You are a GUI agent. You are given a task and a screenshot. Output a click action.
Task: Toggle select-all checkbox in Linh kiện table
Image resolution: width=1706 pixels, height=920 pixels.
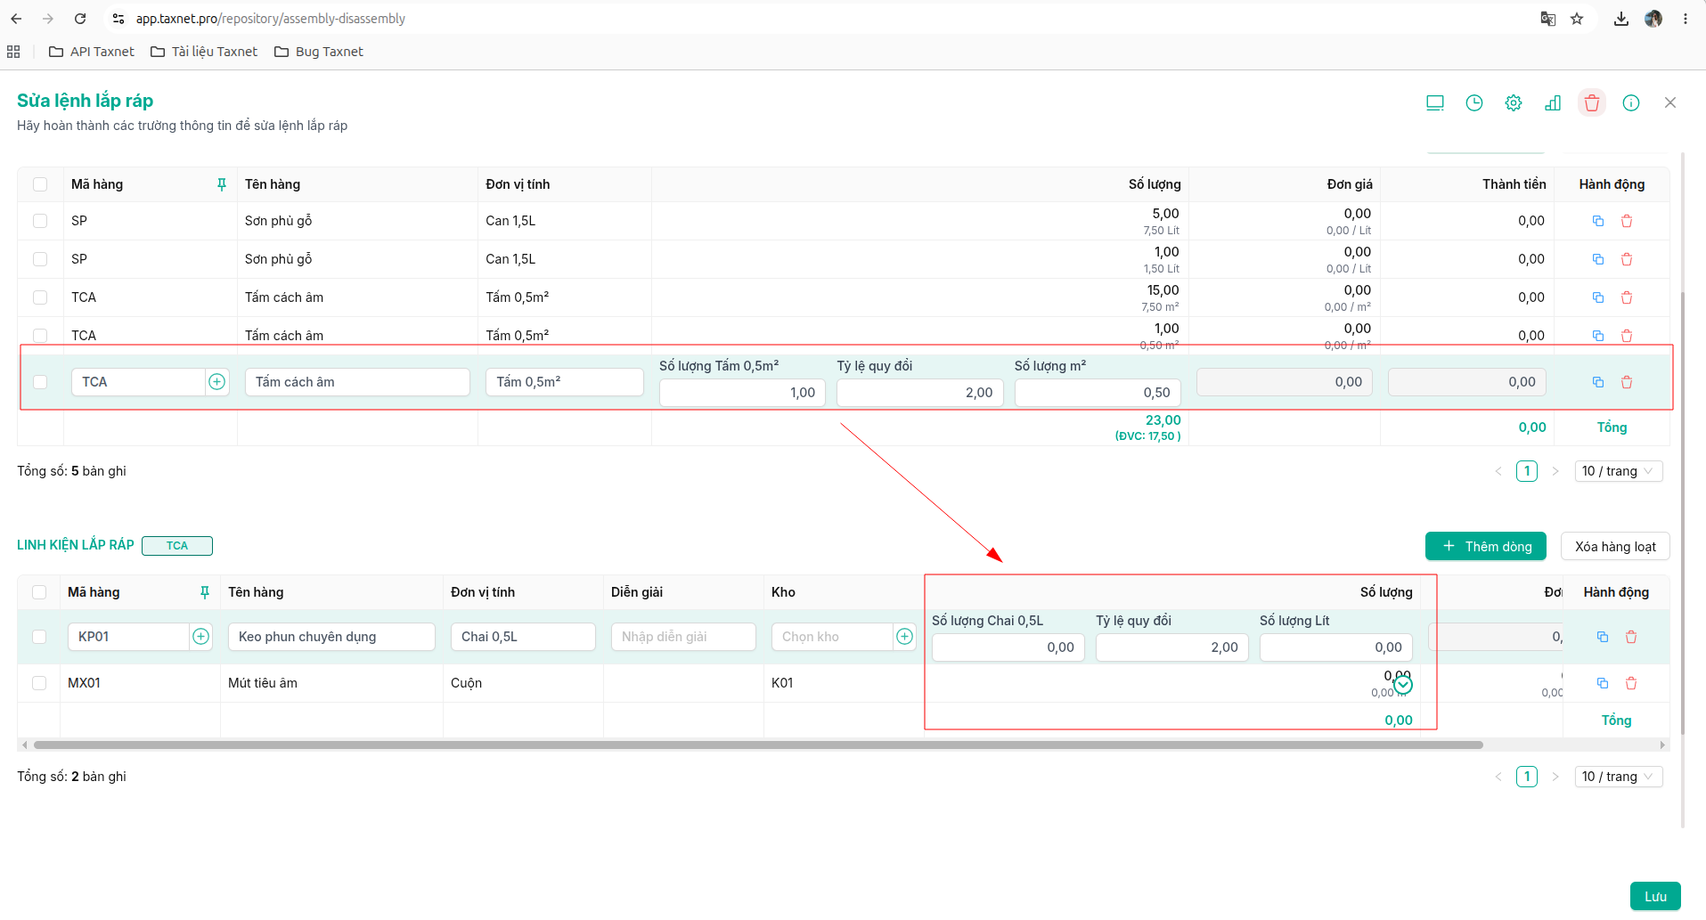click(x=39, y=592)
